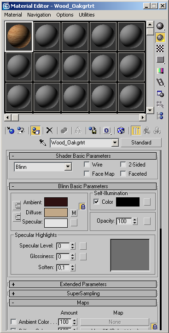The width and height of the screenshot is (169, 333).
Task: Click the Make Unique icon
Action: coord(78,131)
